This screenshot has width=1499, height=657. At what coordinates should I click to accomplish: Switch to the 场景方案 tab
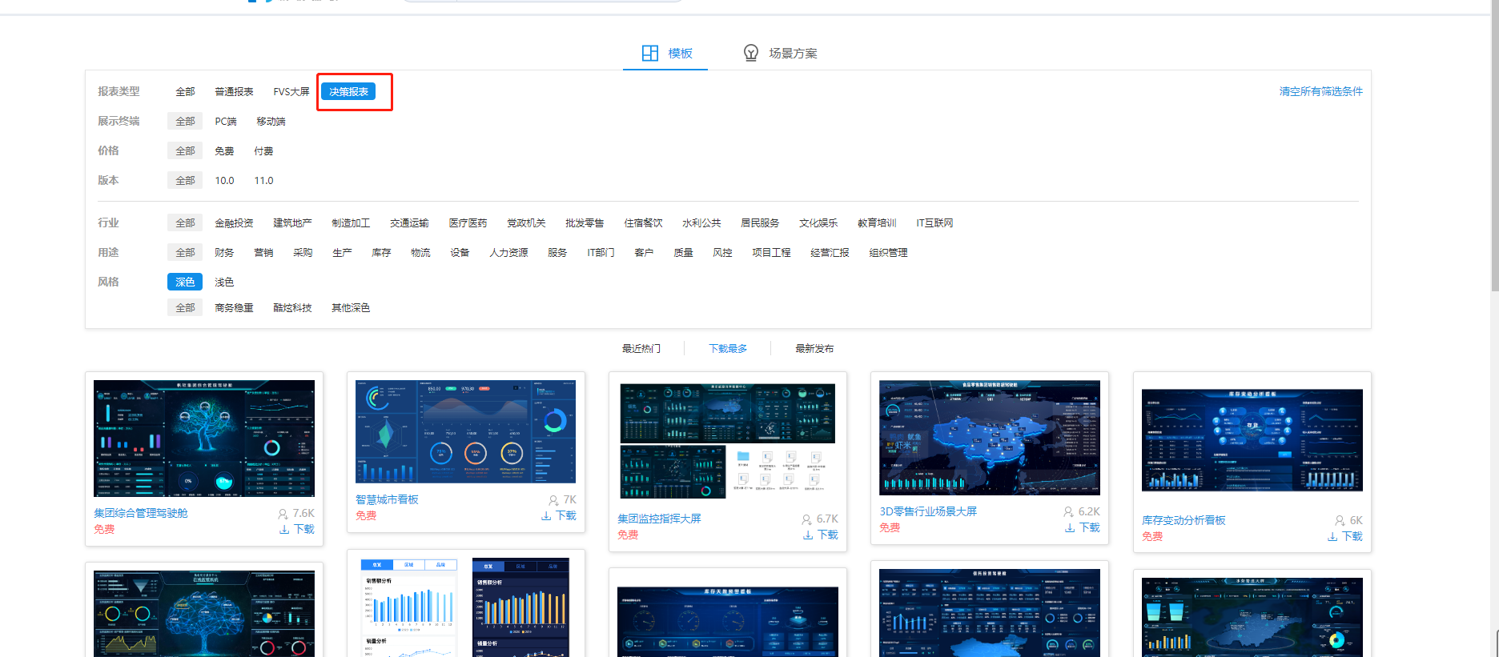tap(780, 53)
